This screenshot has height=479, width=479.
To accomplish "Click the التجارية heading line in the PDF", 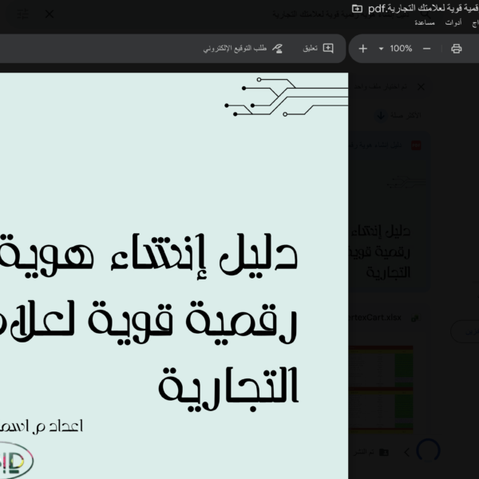I will (x=228, y=390).
